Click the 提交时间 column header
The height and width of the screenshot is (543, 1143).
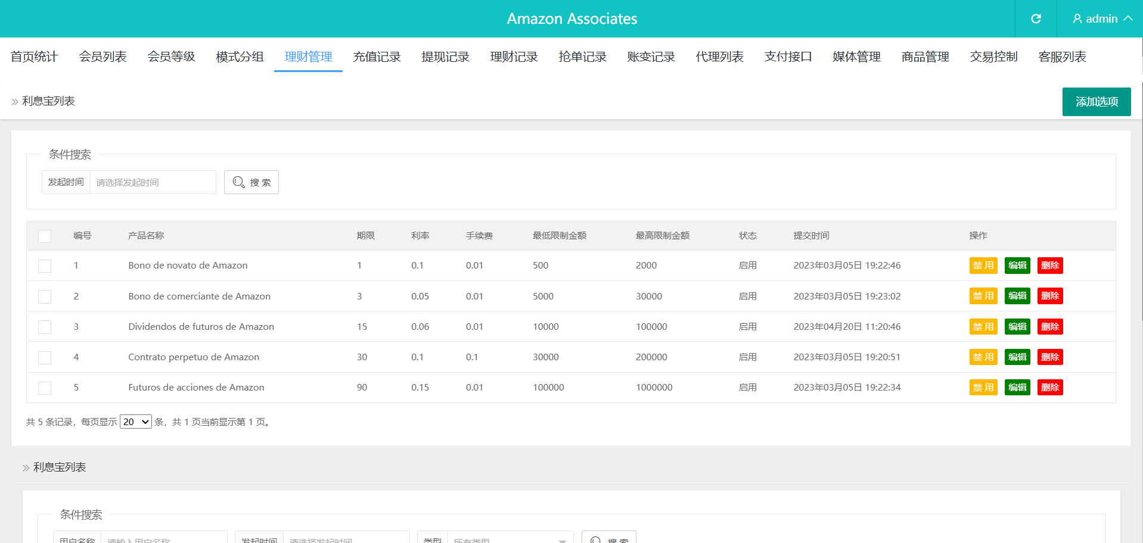coord(811,236)
